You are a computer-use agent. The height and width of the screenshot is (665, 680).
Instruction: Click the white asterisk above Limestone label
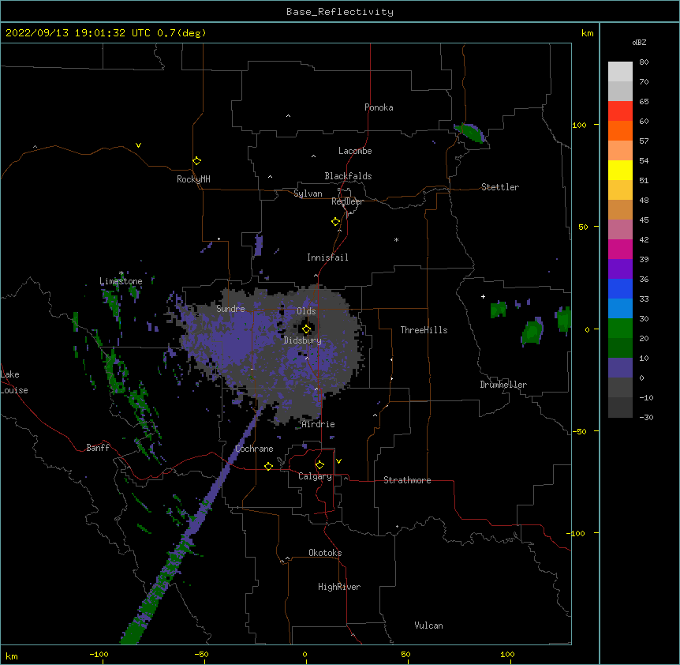[x=121, y=273]
